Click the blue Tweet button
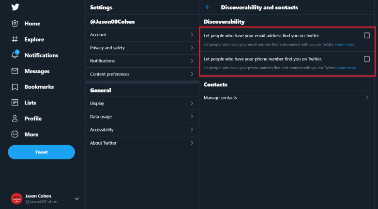Viewport: 378px width, 209px height. click(42, 152)
